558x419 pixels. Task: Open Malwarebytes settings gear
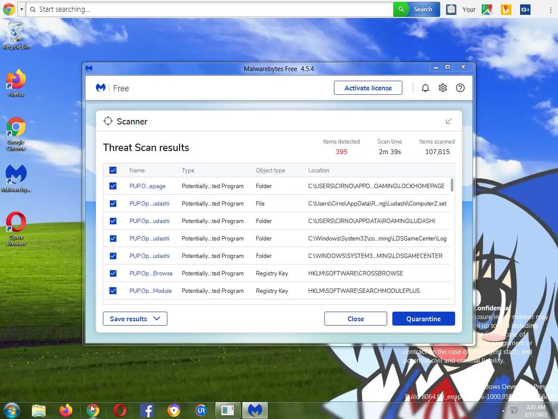(443, 88)
